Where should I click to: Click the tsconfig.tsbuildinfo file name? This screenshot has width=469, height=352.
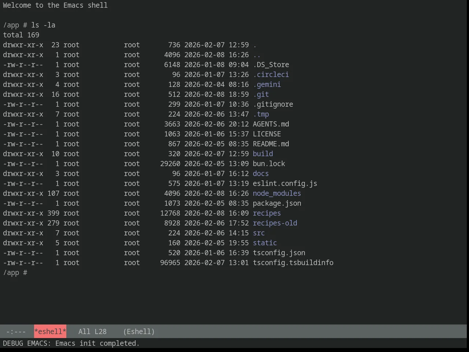[x=293, y=263]
